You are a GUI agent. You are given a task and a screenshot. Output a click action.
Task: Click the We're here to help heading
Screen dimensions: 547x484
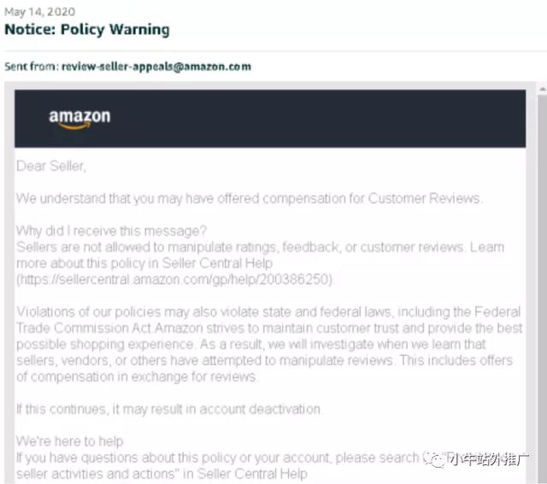pos(69,441)
